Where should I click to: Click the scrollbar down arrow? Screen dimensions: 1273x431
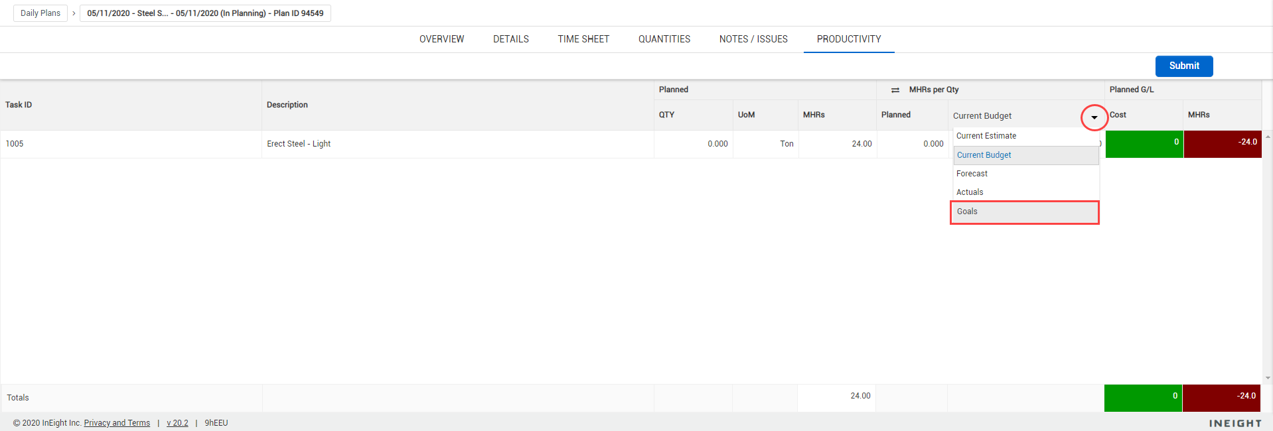(x=1268, y=378)
